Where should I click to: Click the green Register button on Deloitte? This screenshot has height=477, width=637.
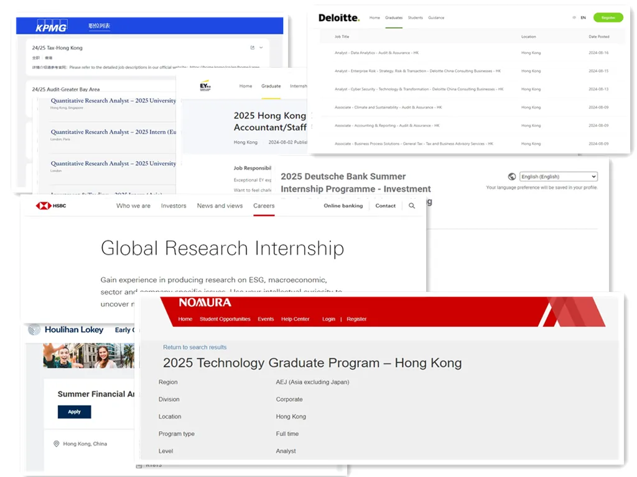(608, 17)
